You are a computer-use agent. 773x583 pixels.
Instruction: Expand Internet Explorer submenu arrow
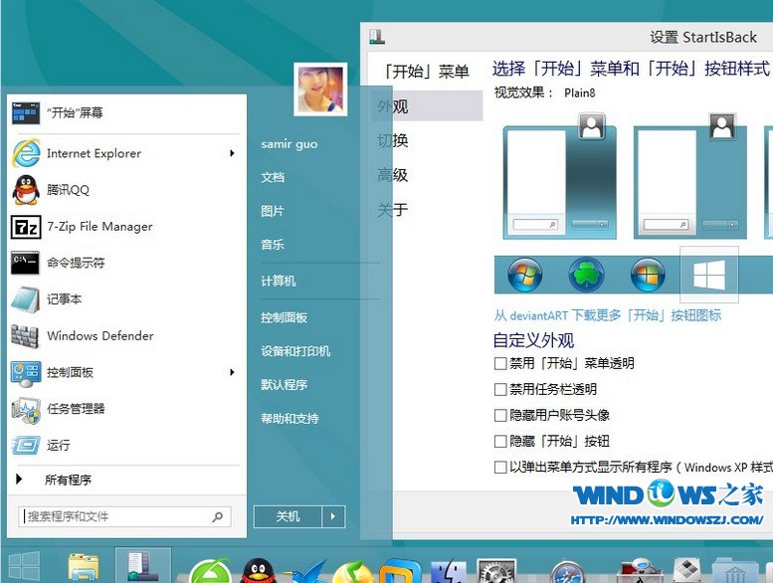[x=232, y=153]
